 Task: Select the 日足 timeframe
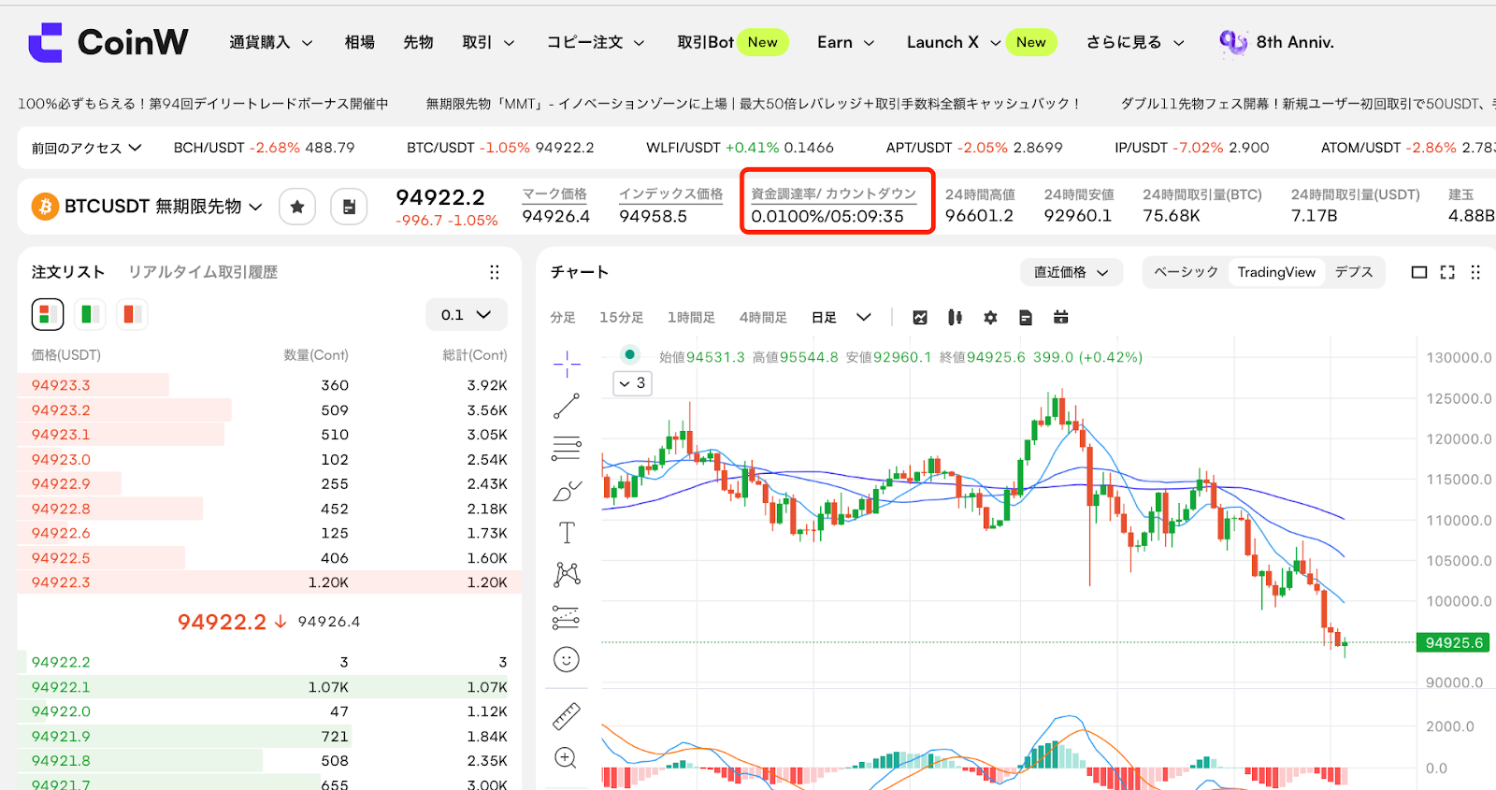click(x=824, y=318)
